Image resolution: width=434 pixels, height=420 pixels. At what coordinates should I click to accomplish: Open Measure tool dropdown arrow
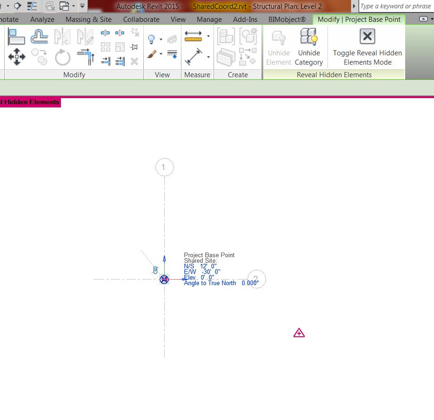208,36
